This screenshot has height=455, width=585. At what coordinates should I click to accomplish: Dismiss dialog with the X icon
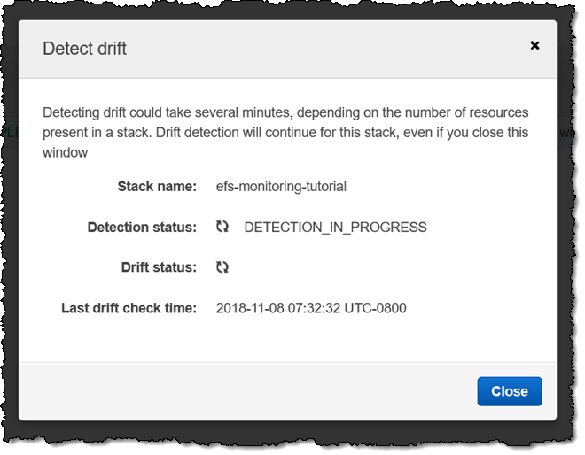534,45
